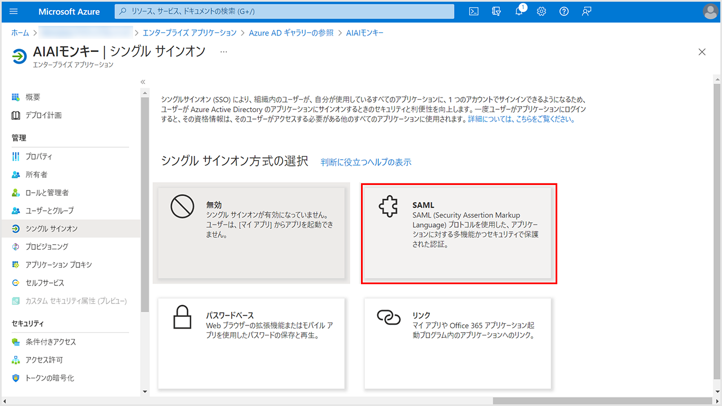
Task: Open the notifications bell icon
Action: click(x=519, y=11)
